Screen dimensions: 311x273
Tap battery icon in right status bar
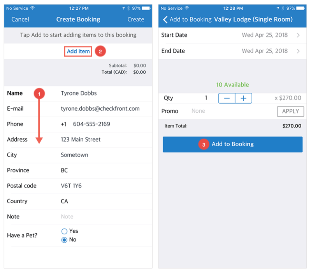tap(300, 8)
